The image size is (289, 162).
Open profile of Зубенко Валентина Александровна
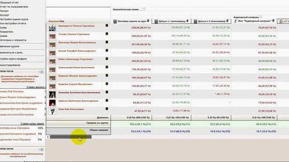(x=78, y=101)
